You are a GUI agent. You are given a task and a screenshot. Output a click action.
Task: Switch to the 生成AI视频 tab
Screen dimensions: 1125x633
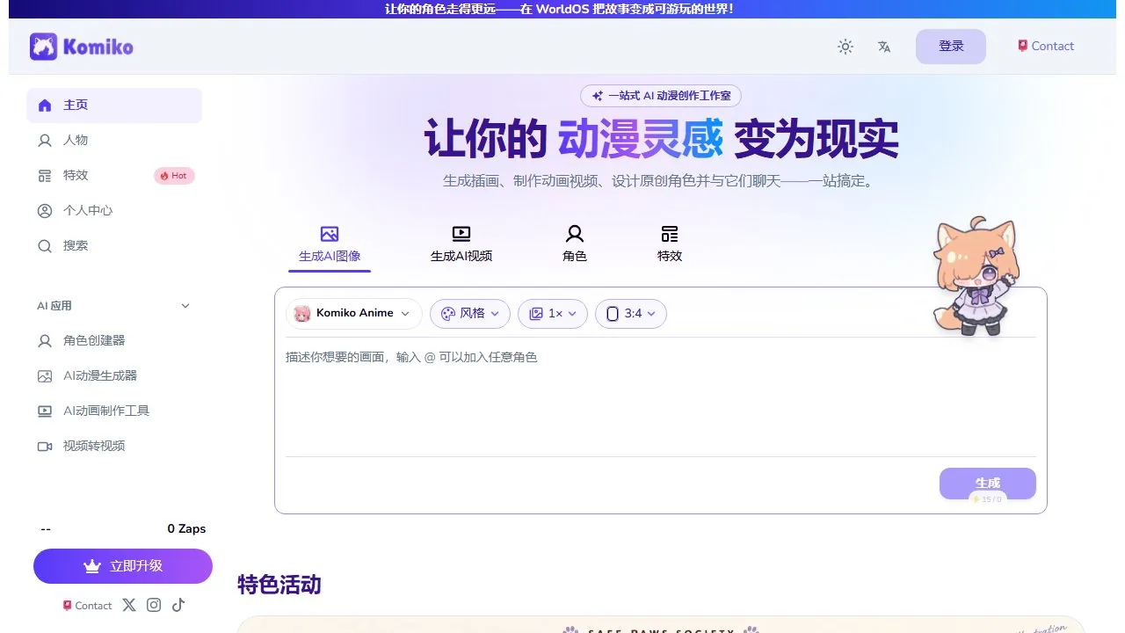(461, 244)
